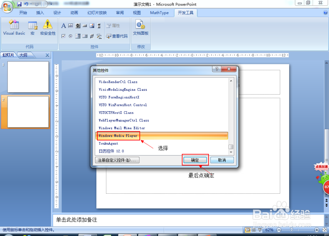
Task: Select slide 1 thumbnail
Action: (x=28, y=77)
